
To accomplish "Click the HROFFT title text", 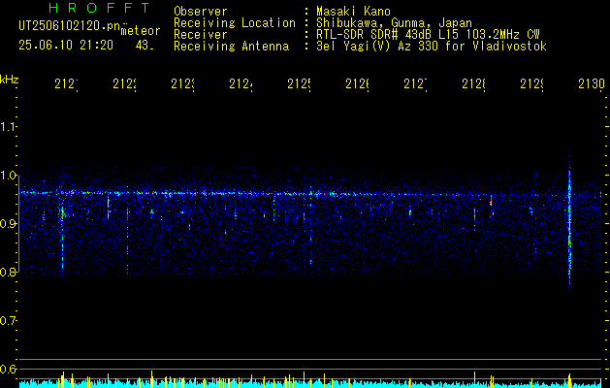I will tap(99, 8).
